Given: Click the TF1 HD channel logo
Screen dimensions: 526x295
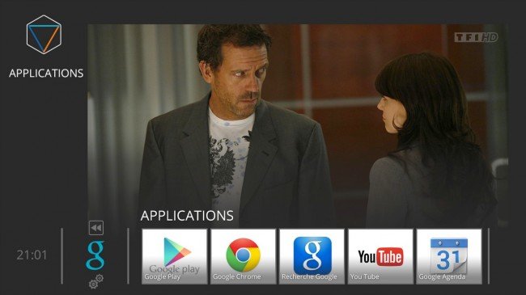Looking at the screenshot, I should point(476,37).
